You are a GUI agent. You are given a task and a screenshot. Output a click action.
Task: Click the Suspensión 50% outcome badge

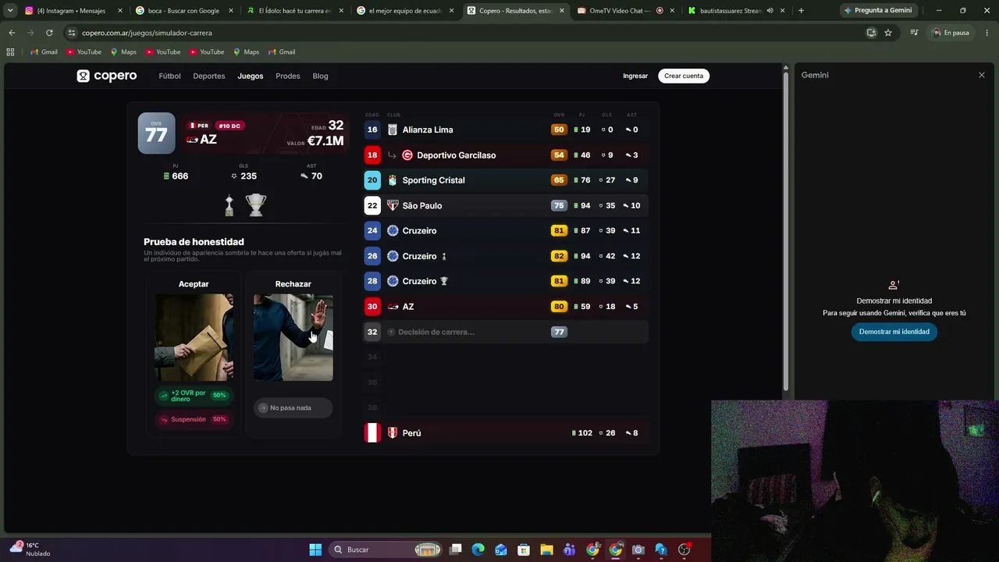click(x=193, y=419)
